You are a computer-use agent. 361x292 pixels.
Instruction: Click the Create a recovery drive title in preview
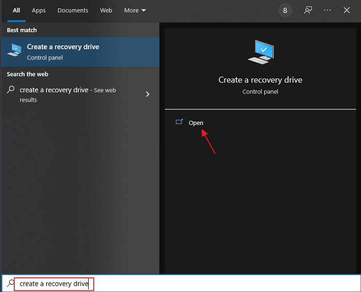pos(260,80)
